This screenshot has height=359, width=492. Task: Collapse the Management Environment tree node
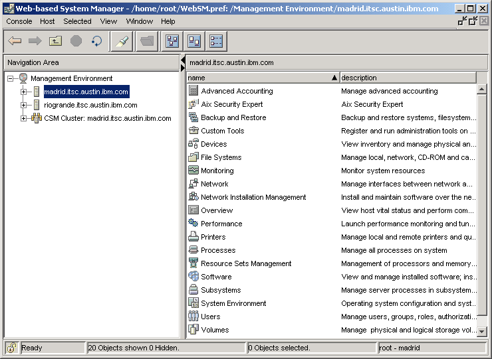click(11, 78)
